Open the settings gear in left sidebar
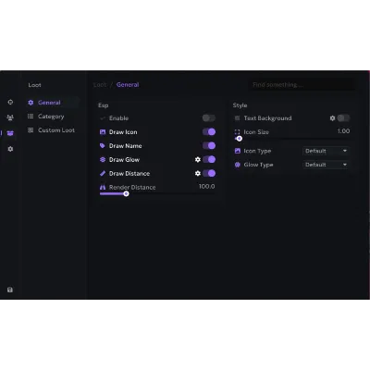Image resolution: width=370 pixels, height=370 pixels. click(10, 149)
